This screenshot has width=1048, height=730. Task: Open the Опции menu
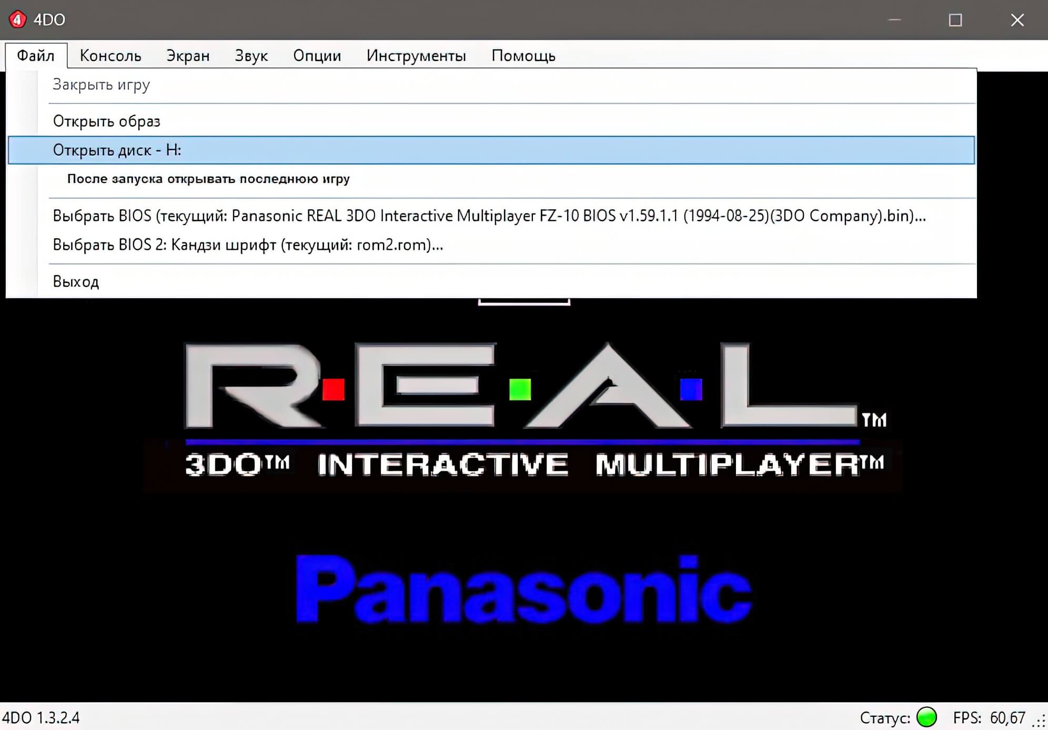(317, 55)
